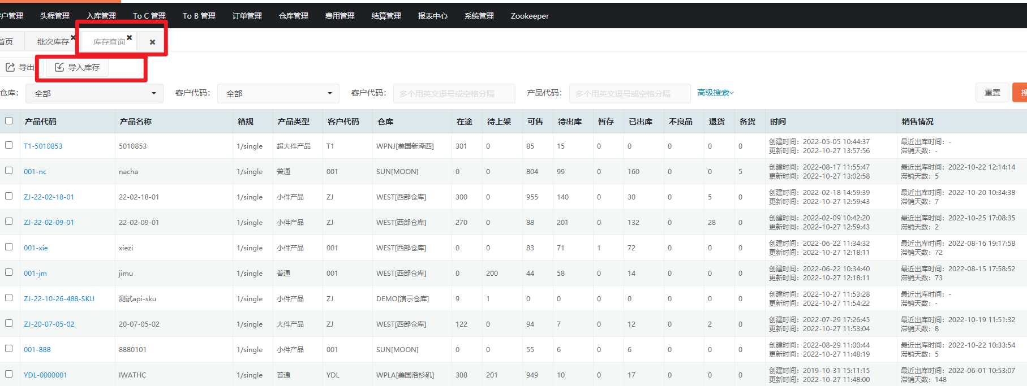Open product link 001-xie

coord(36,248)
